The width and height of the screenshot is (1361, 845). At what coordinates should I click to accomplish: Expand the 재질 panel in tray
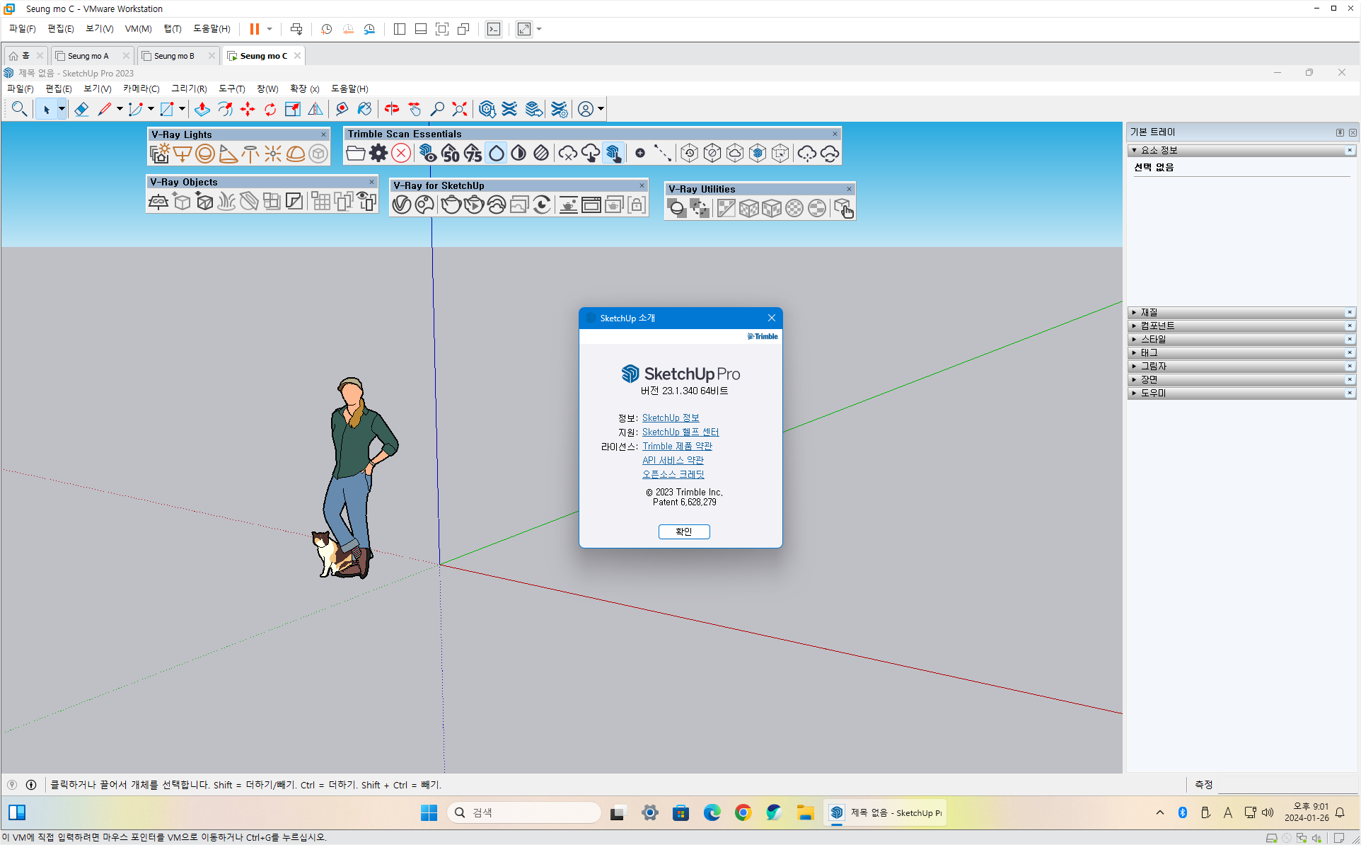(1149, 312)
